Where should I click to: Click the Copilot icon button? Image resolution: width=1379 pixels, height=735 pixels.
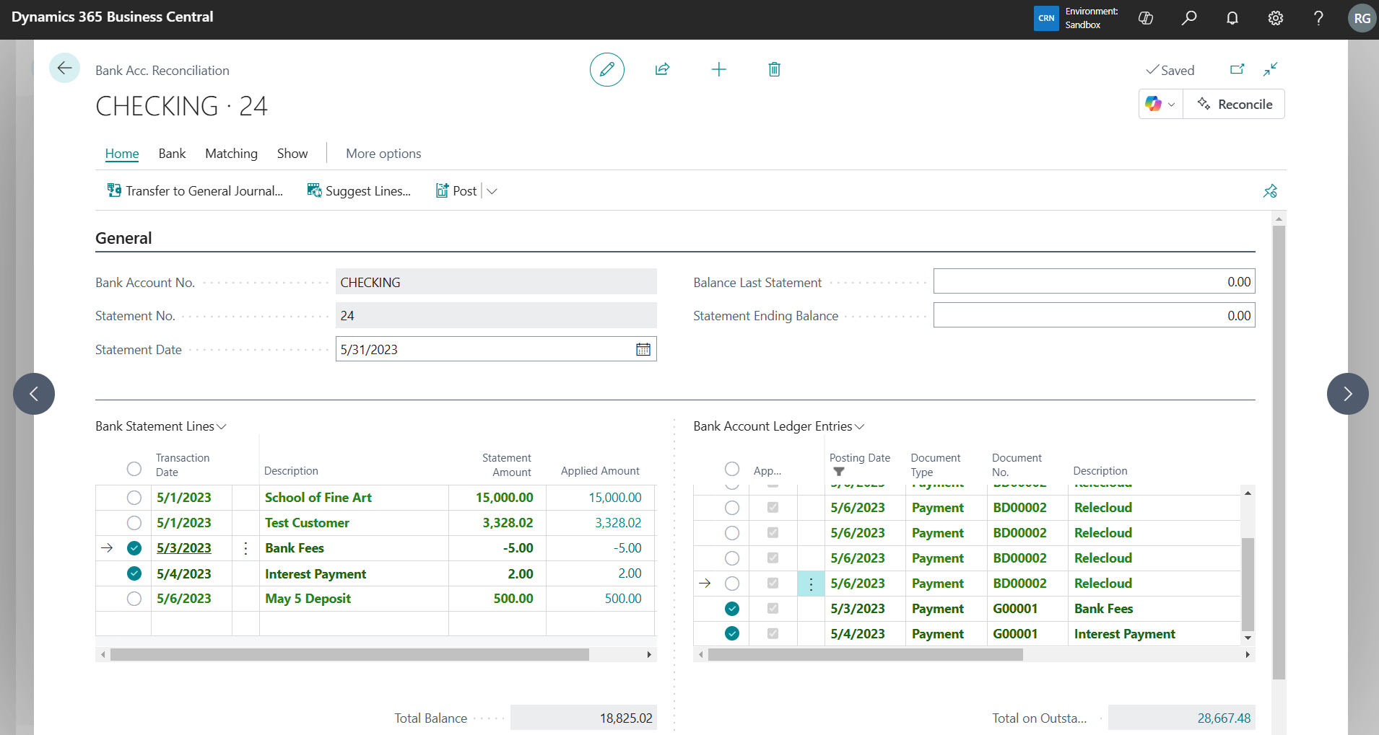tap(1153, 104)
